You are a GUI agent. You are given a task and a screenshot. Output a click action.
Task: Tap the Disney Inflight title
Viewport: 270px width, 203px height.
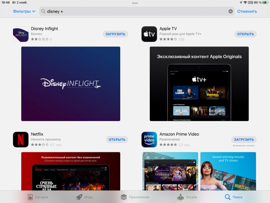tap(44, 29)
